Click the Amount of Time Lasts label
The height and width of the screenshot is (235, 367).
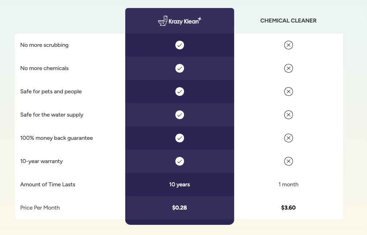point(48,185)
